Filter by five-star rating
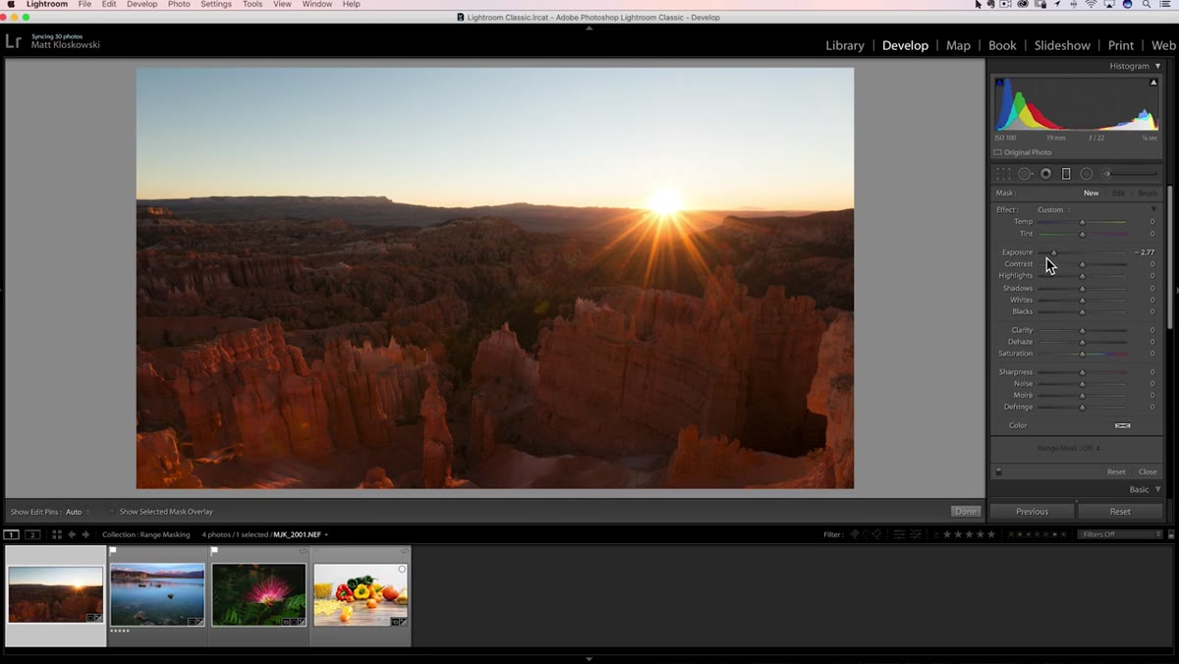This screenshot has width=1179, height=664. point(991,534)
